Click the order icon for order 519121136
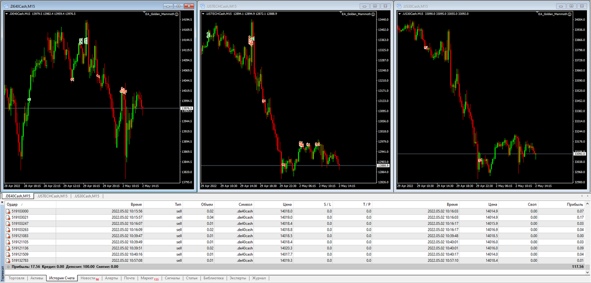591x283 pixels. tap(8, 248)
